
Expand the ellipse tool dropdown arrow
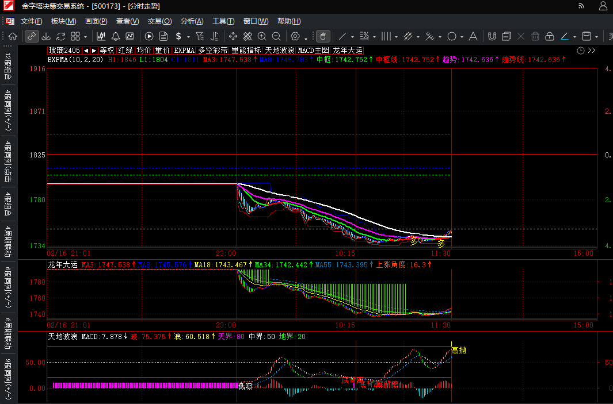(x=462, y=37)
